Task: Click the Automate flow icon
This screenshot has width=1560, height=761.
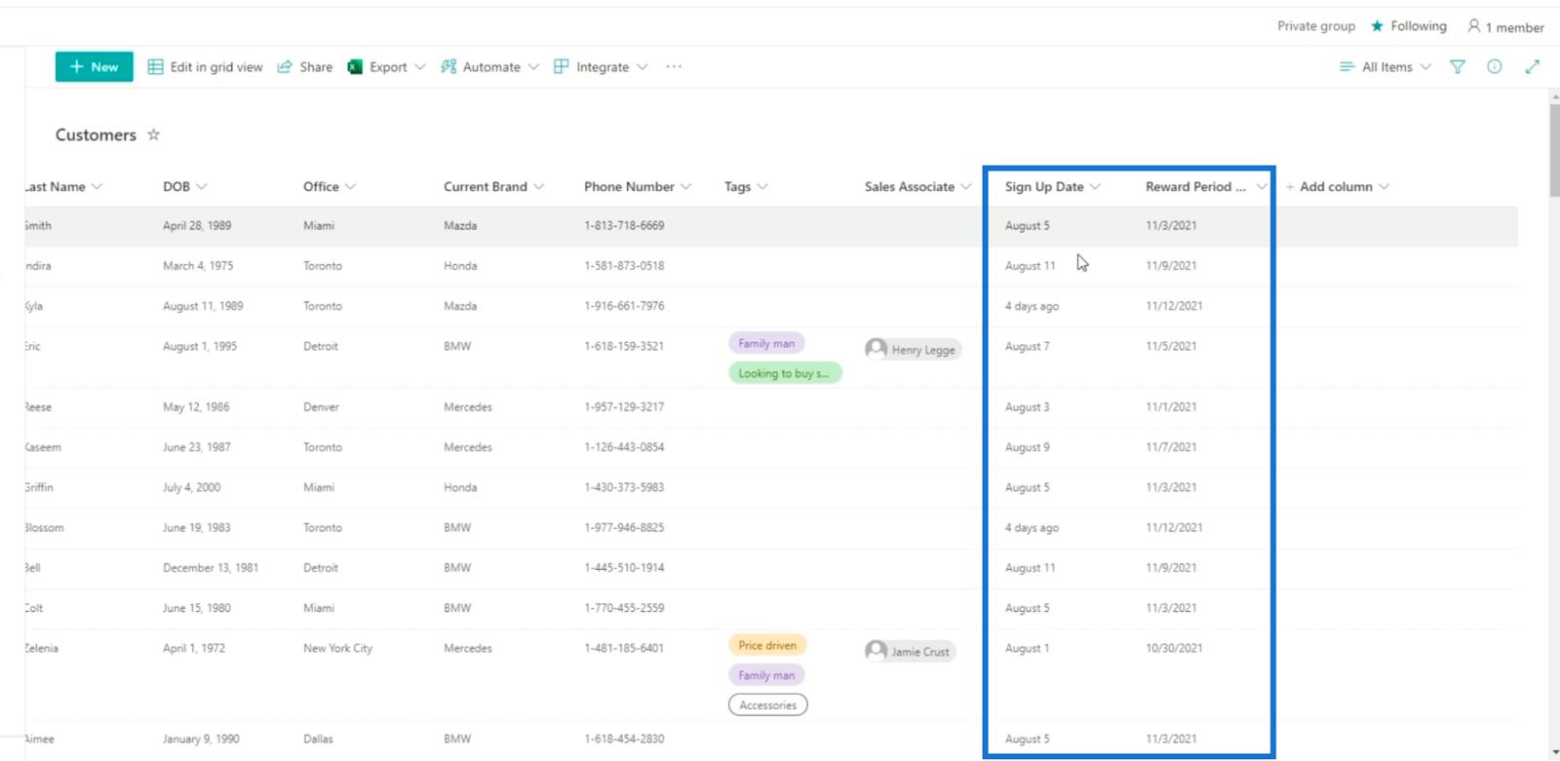Action: click(x=448, y=67)
